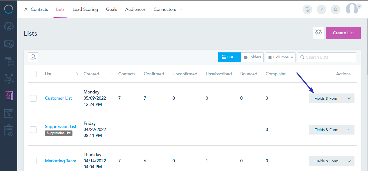Expand the Columns dropdown
Viewport: 368px width, 171px height.
click(x=280, y=57)
